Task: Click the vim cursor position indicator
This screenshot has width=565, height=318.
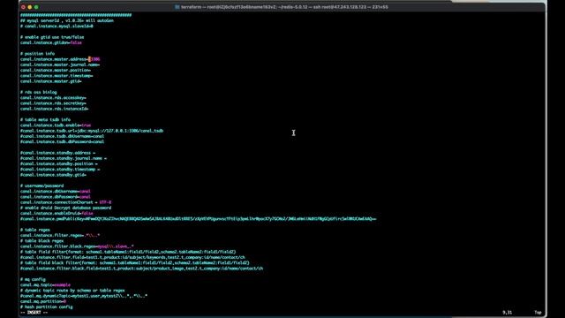Action: click(508, 312)
